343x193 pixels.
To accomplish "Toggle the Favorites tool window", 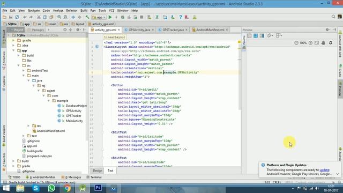I will (4, 162).
